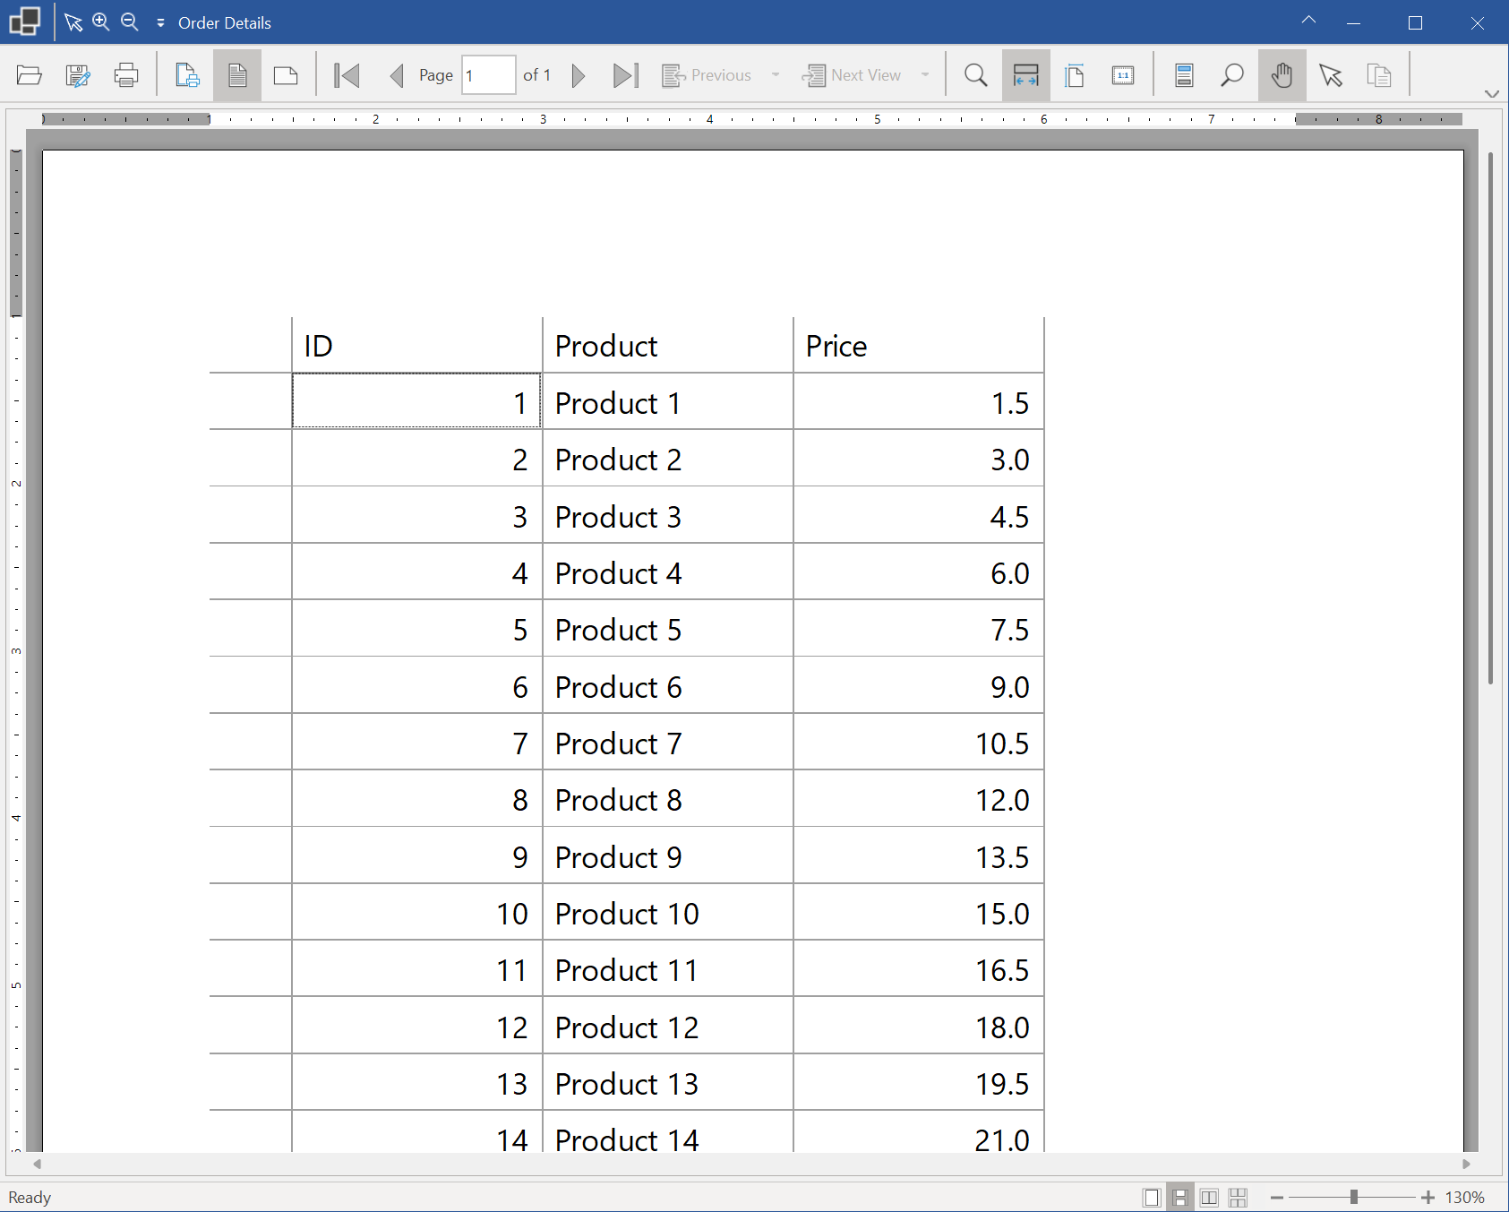Screen dimensions: 1509x1212
Task: Jump to the first page
Action: pyautogui.click(x=347, y=75)
